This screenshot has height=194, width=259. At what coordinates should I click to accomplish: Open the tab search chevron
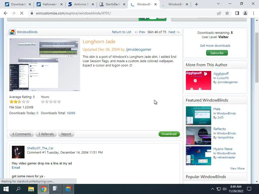(218, 4)
